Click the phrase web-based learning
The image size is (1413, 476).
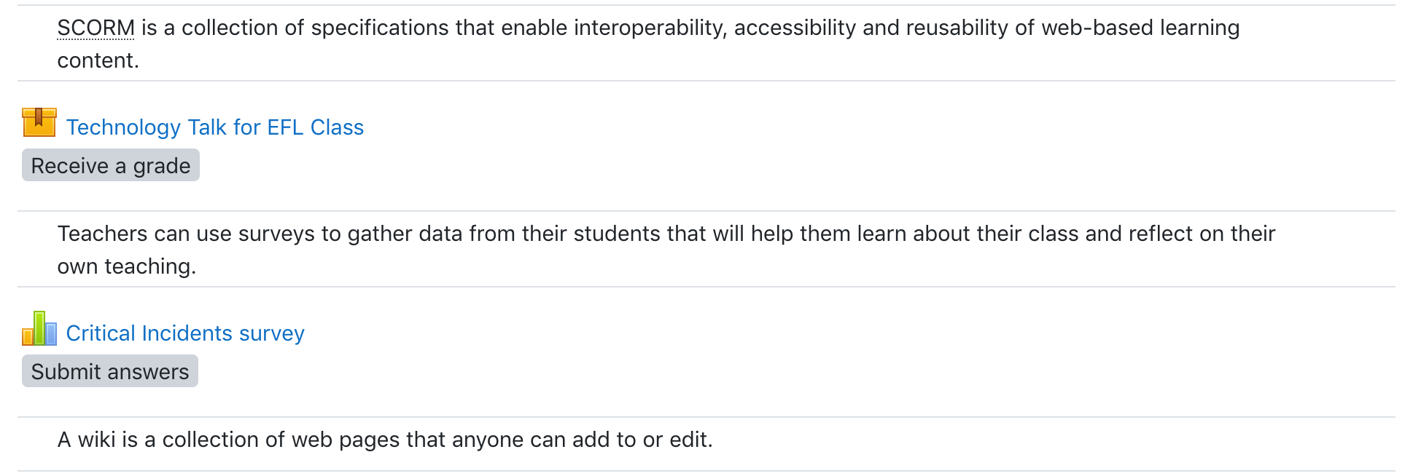1140,28
